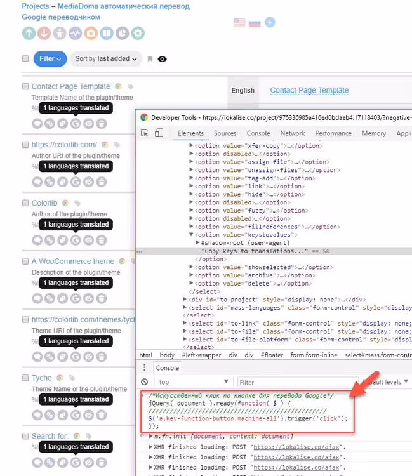Open the console drawer three-dot menu
Viewport: 412px width, 476px height.
click(145, 367)
